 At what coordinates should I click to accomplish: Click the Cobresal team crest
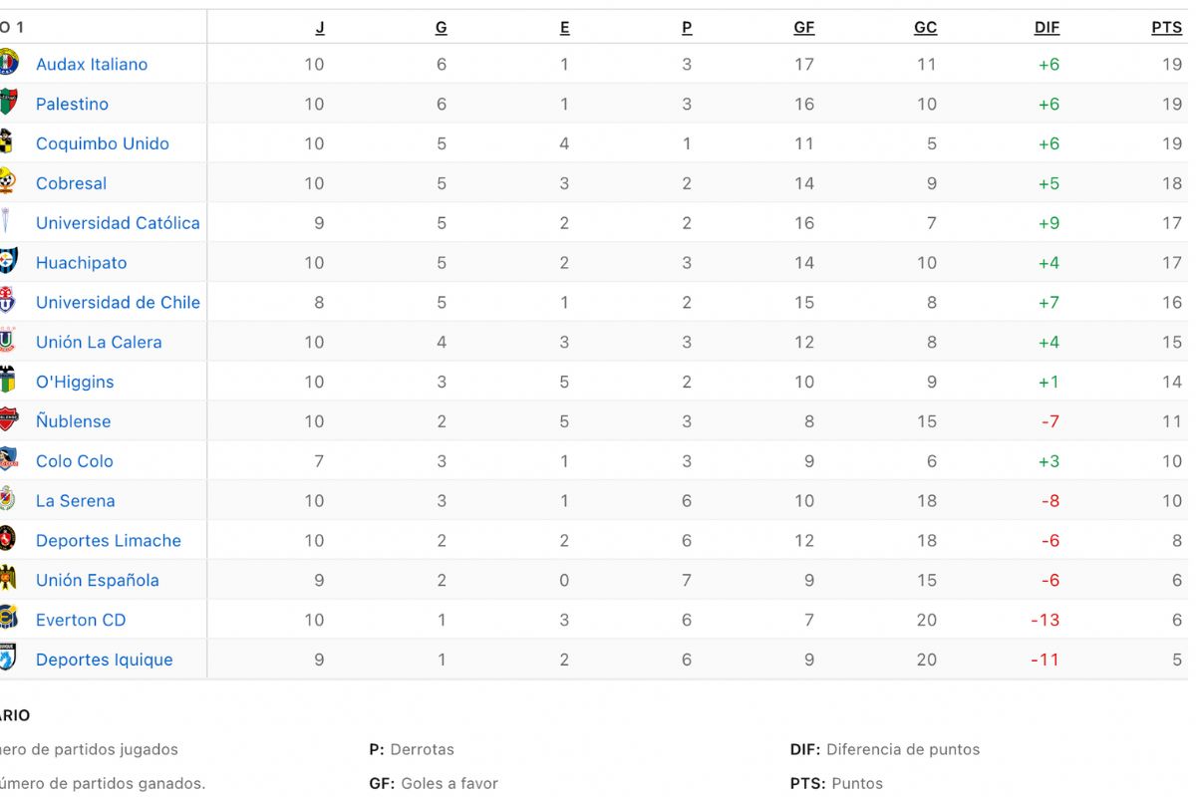pyautogui.click(x=8, y=183)
